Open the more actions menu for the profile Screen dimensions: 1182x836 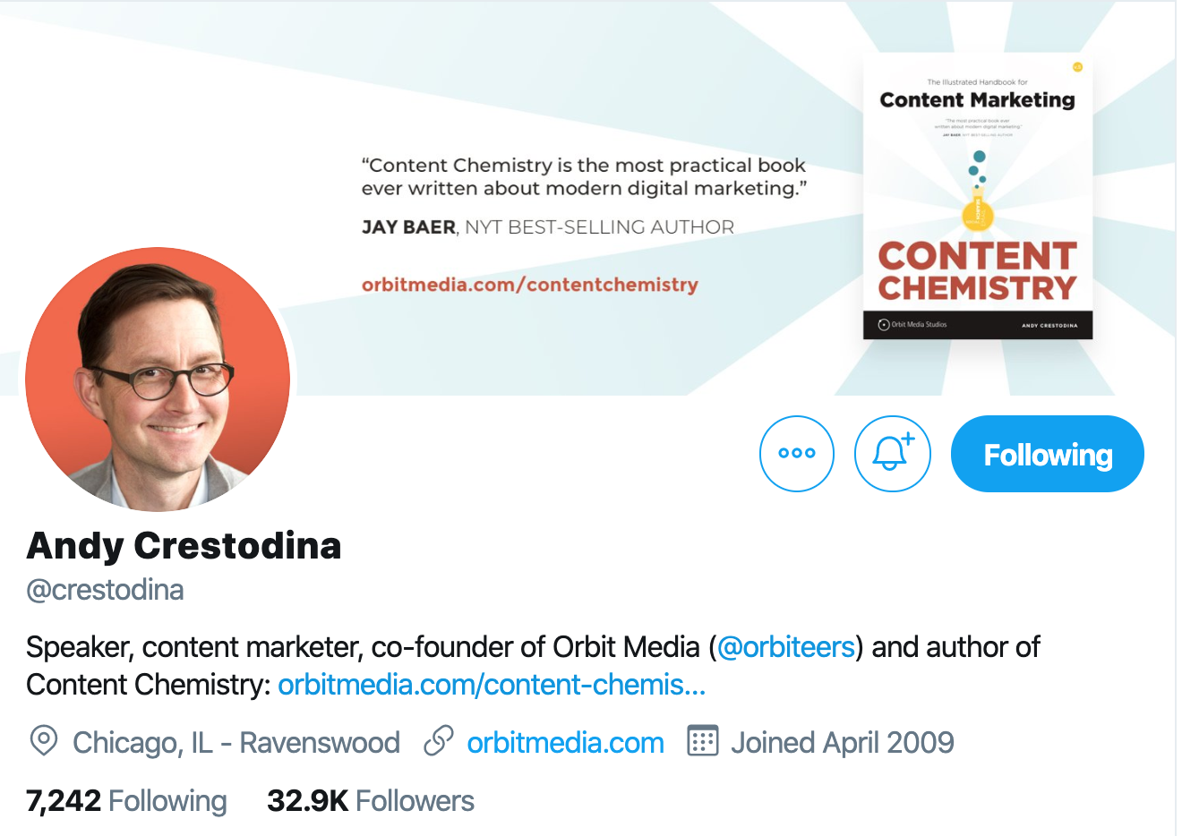point(796,454)
